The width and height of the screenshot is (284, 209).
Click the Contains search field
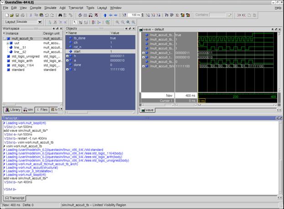tap(217, 15)
